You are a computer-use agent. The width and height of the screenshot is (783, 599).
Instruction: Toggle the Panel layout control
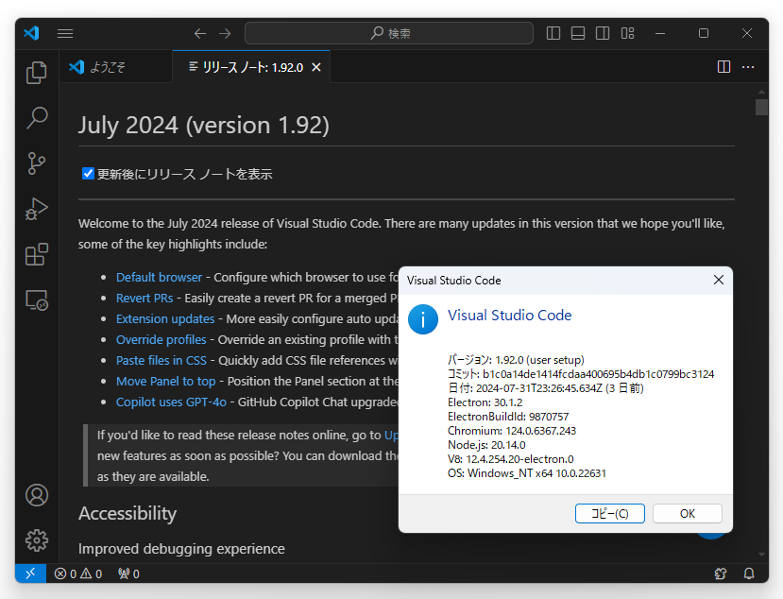coord(577,32)
